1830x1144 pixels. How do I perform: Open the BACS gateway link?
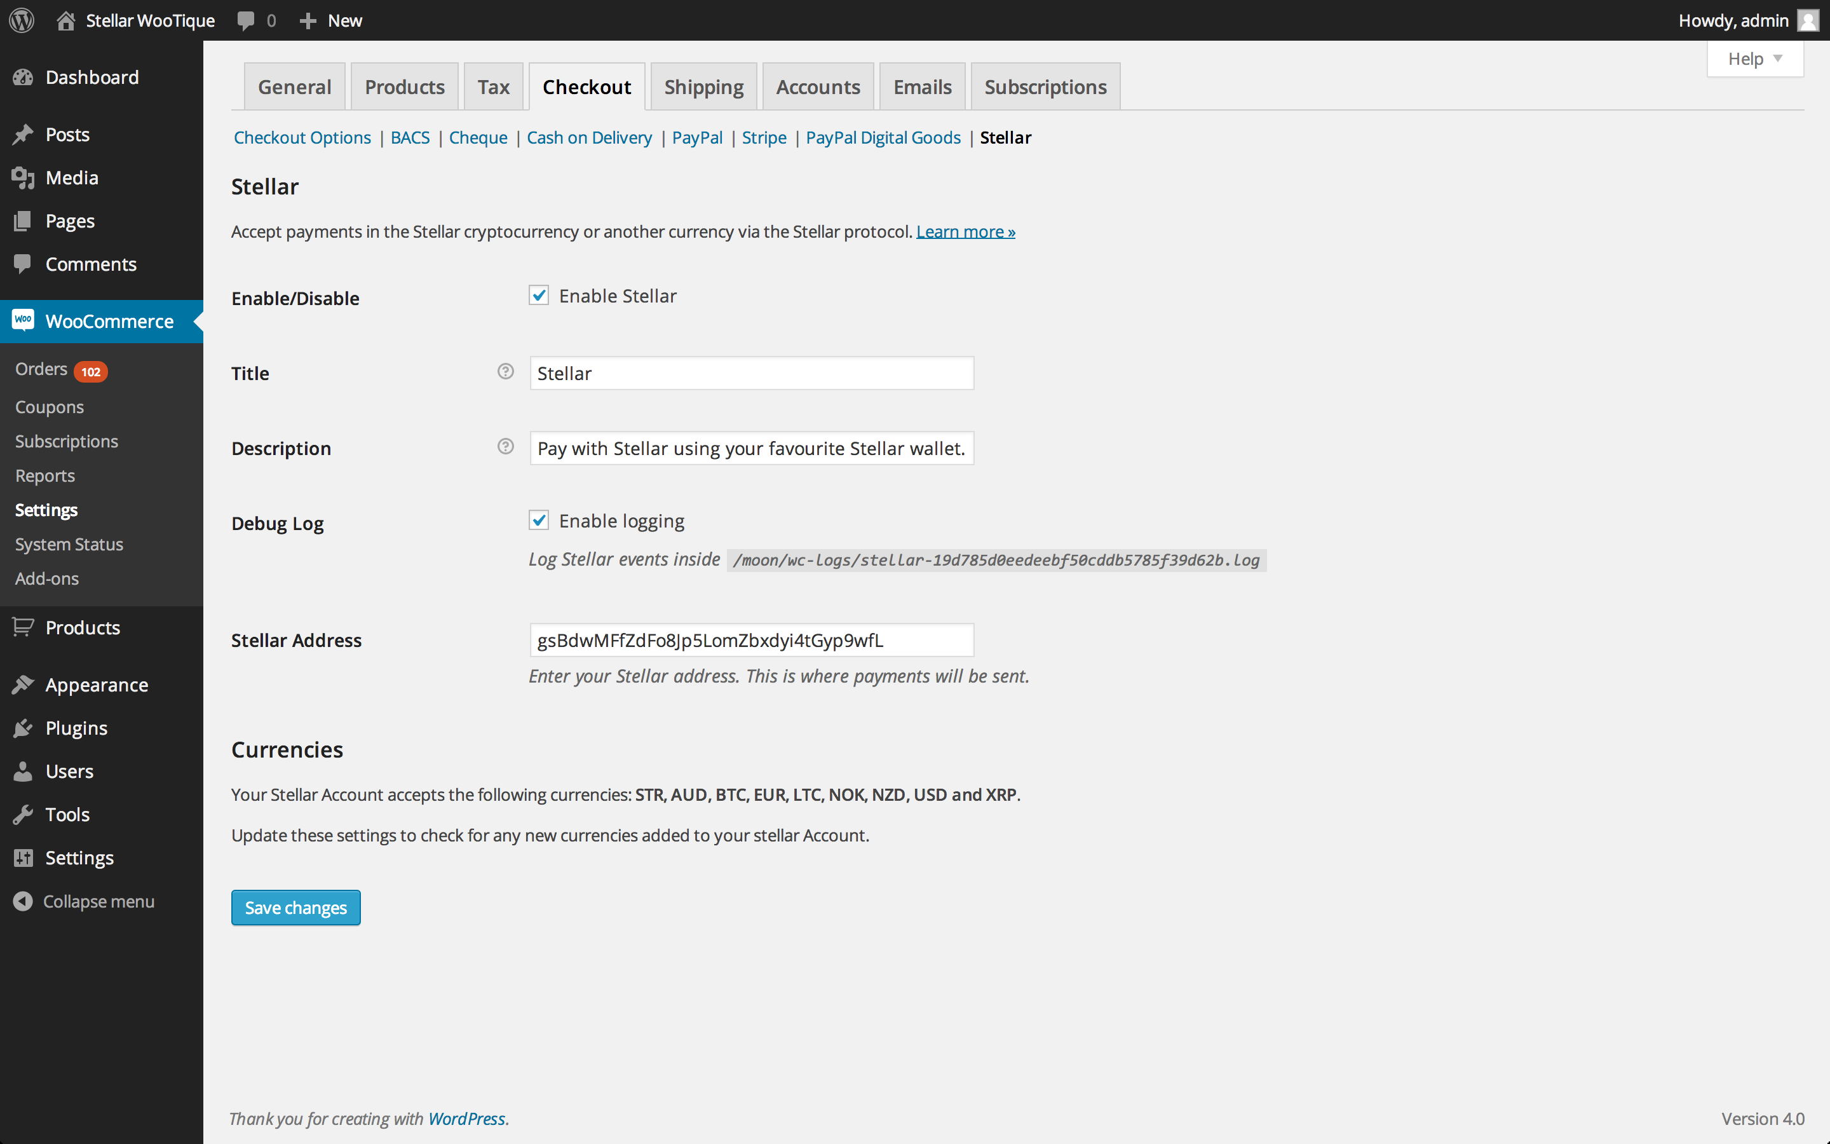[x=410, y=138]
